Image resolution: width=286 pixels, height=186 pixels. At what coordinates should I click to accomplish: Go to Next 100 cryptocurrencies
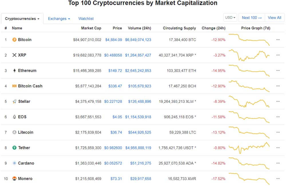click(252, 17)
